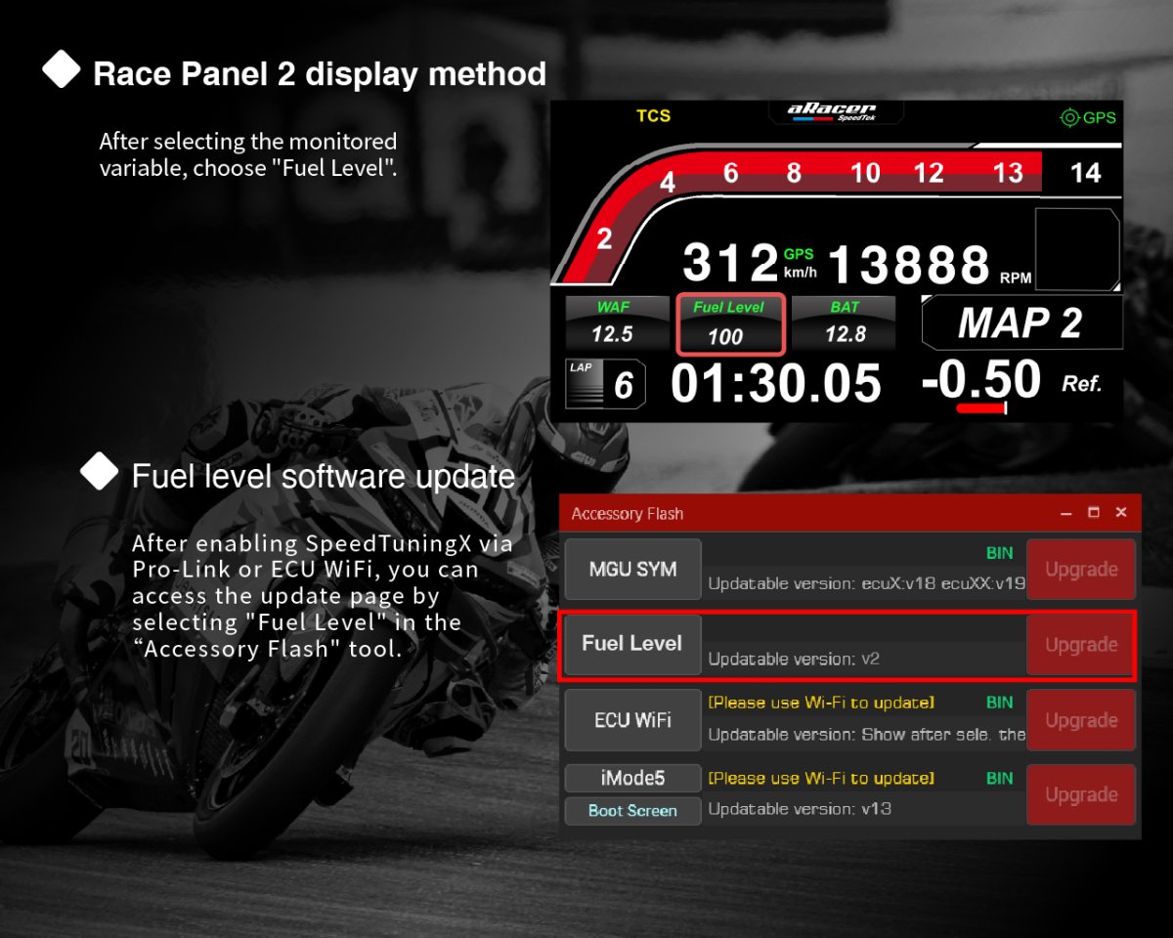
Task: Click "Updatable version: Show after sele." text
Action: (866, 734)
